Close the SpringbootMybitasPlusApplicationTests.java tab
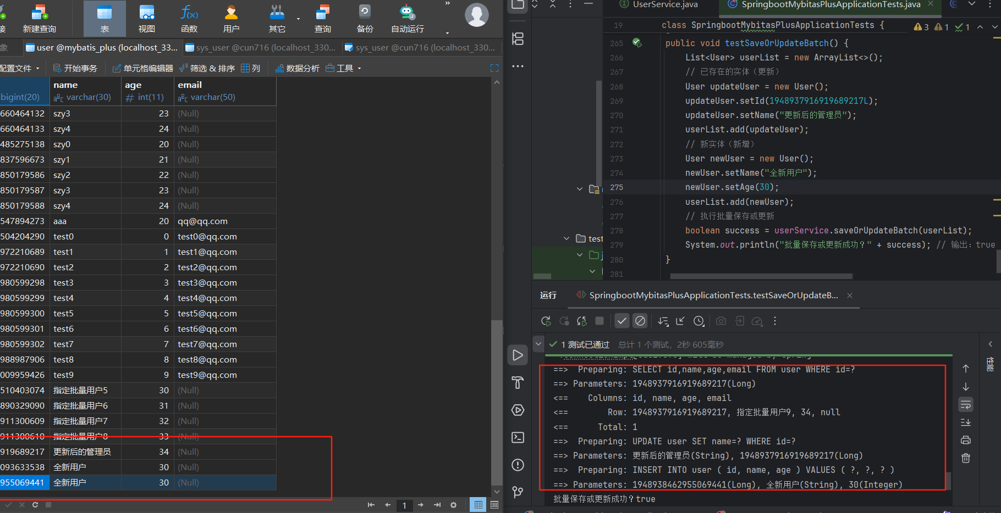The width and height of the screenshot is (1001, 513). pyautogui.click(x=931, y=4)
